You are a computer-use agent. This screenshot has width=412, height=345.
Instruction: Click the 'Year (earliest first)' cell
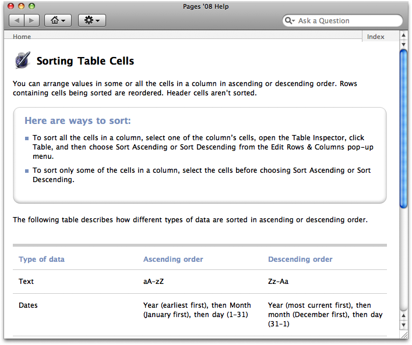(197, 310)
